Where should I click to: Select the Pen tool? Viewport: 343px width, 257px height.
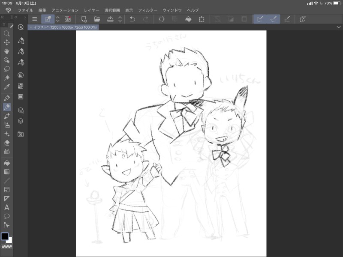point(7,98)
